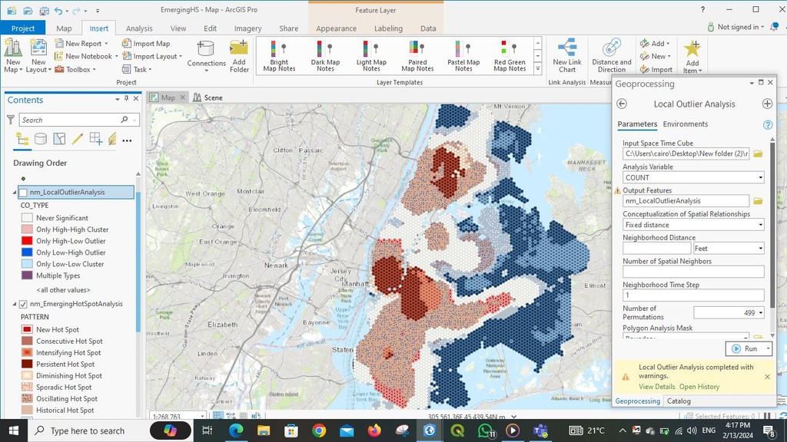Screen dimensions: 787x442
Task: Switch Contents to List By Editing
Action: [78, 139]
